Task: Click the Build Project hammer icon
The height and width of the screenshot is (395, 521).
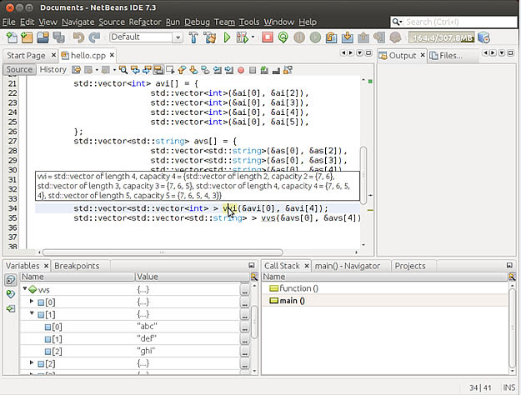Action: tap(193, 37)
